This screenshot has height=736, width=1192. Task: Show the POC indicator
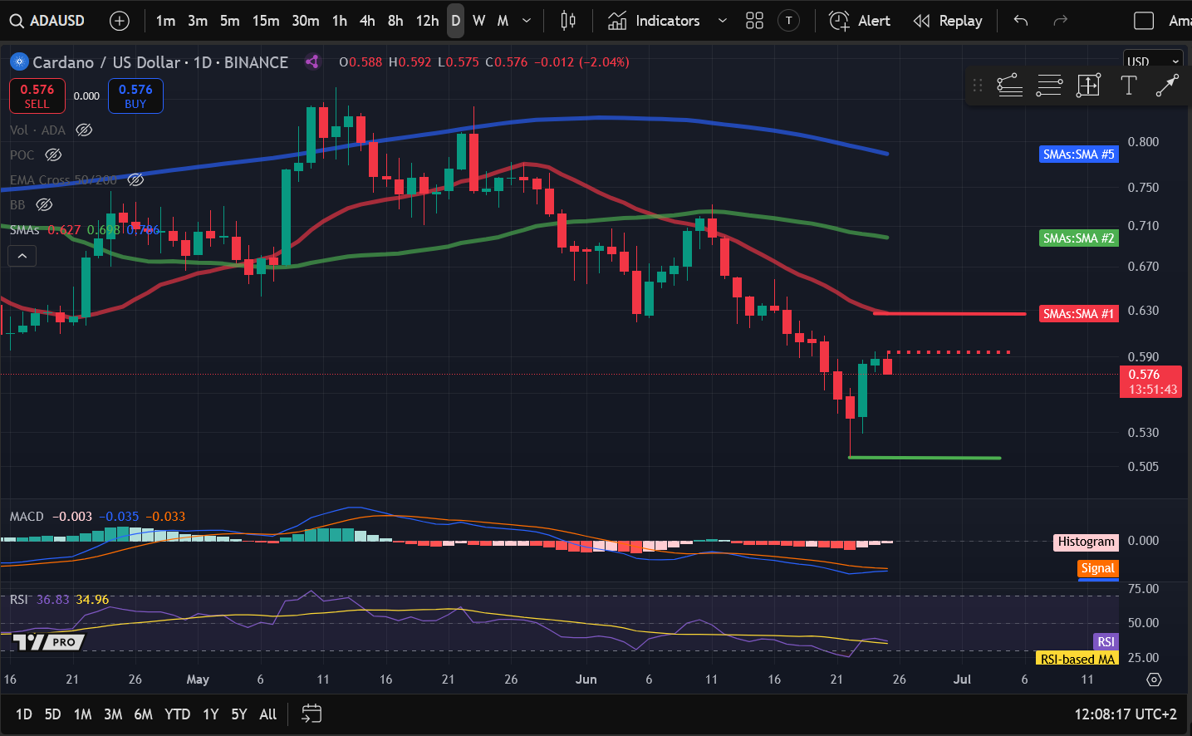coord(53,155)
